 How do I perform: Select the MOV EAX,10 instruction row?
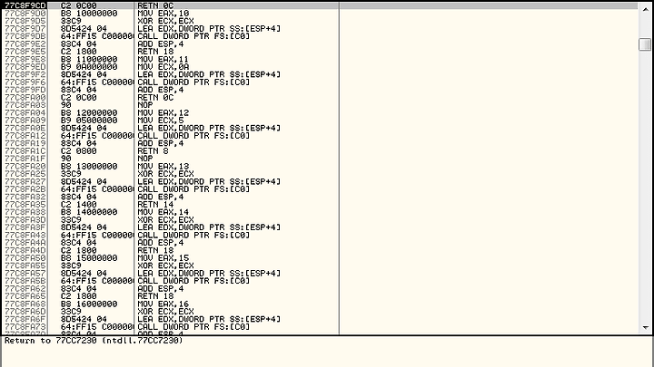[320, 14]
